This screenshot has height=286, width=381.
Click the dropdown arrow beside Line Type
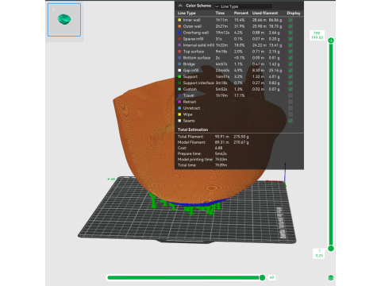(217, 6)
